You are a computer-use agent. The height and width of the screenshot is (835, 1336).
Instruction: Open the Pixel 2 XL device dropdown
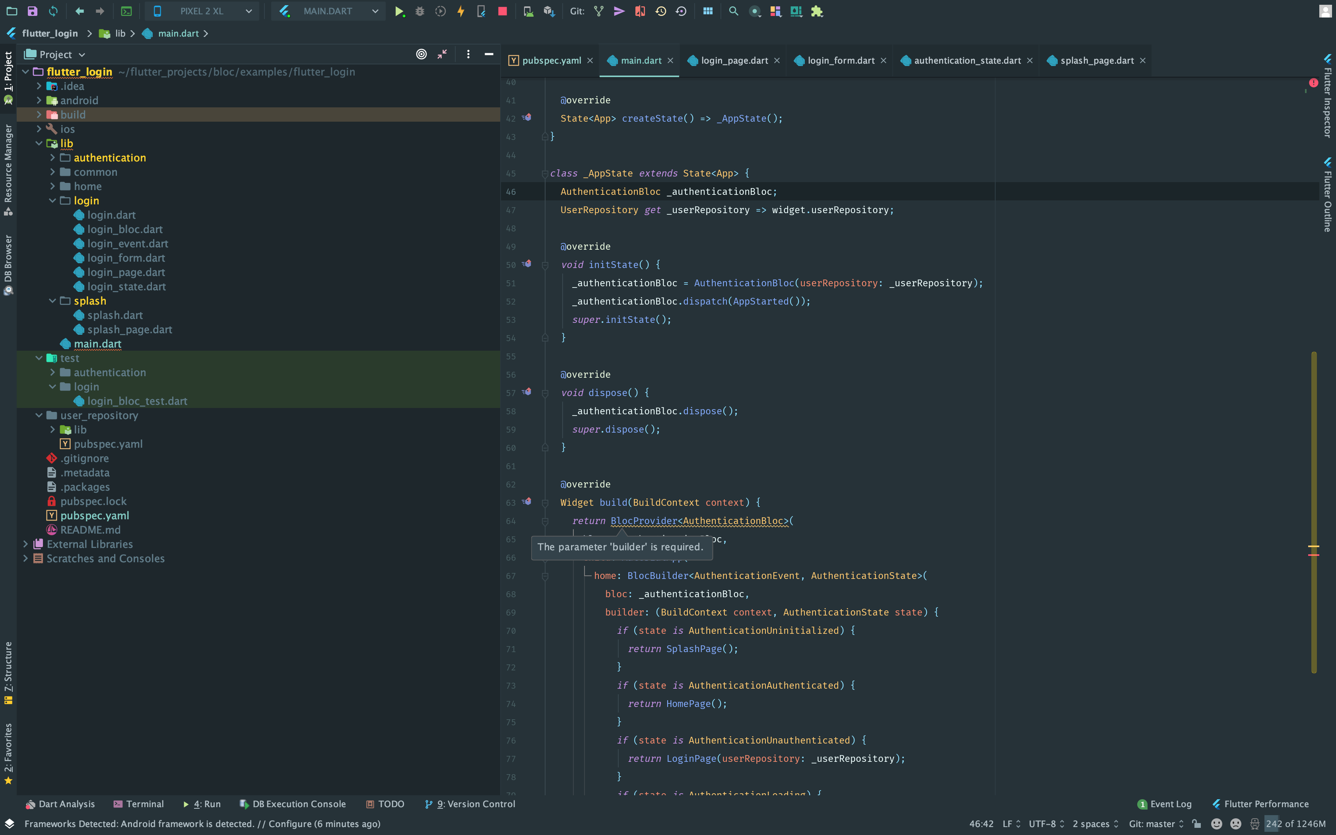tap(202, 11)
